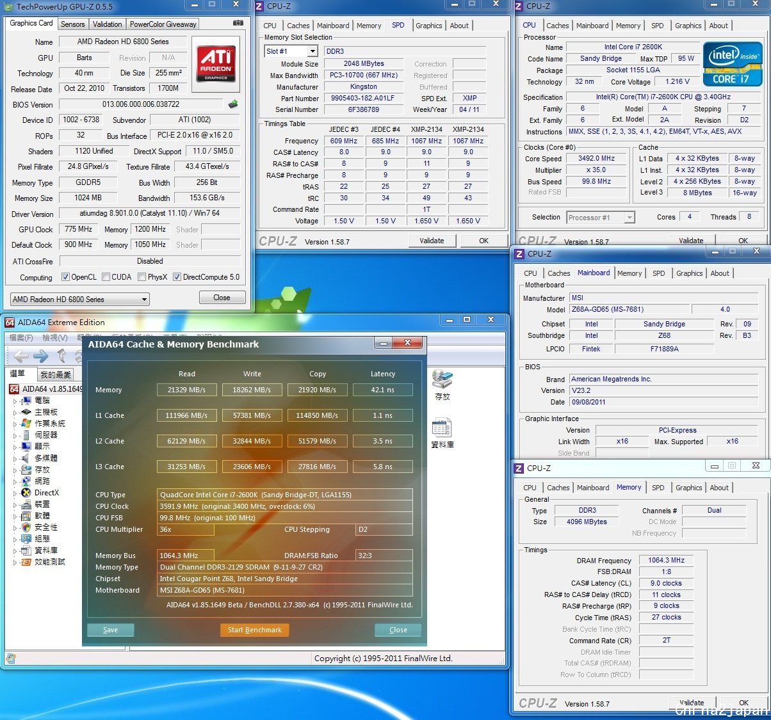Click OK in CPU-Z Memory window

[x=743, y=703]
